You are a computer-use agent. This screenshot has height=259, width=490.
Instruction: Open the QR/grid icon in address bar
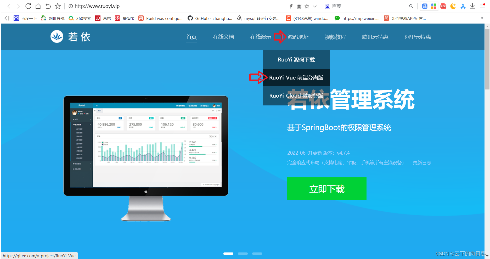299,6
